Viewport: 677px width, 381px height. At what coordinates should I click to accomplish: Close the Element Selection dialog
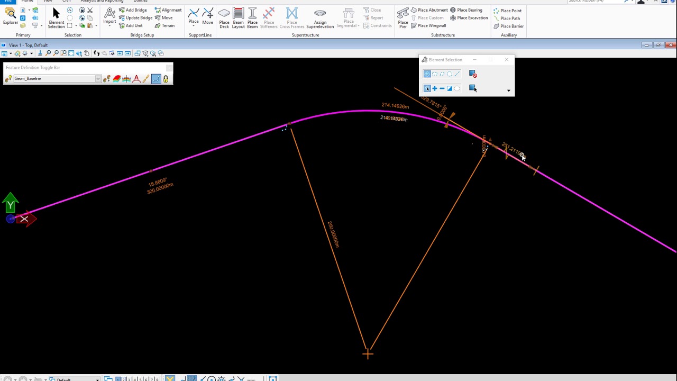point(506,60)
